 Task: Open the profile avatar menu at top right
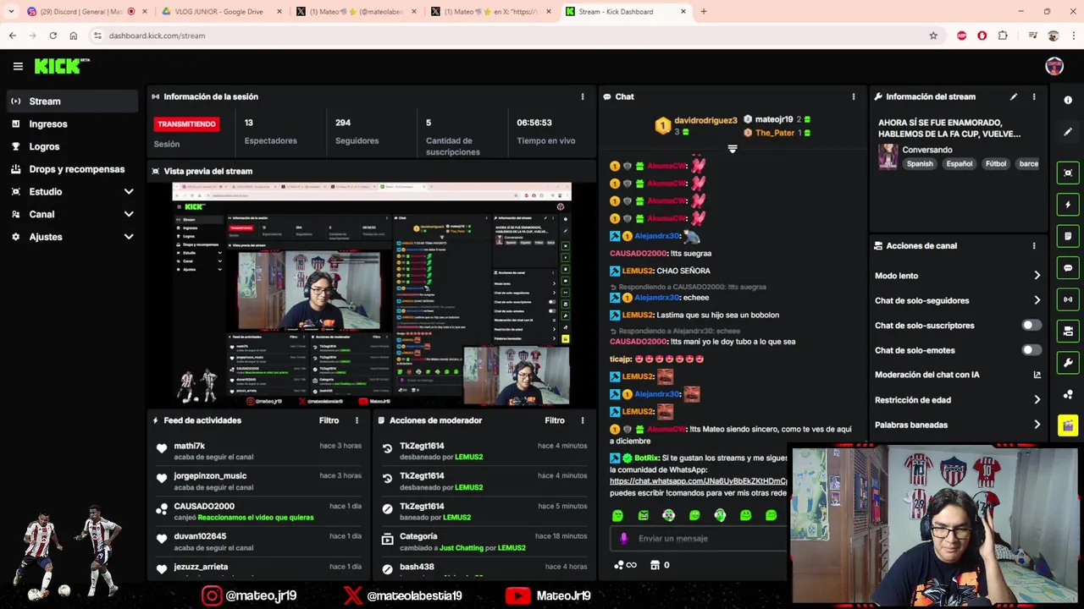coord(1054,66)
